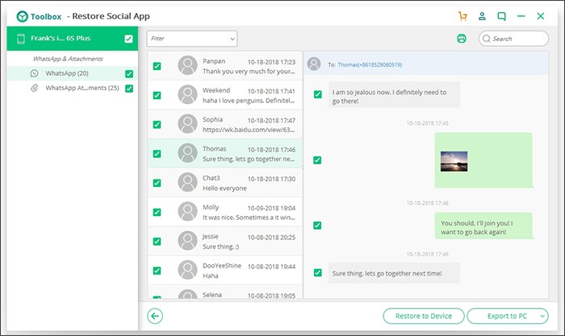Click Sophia's avatar icon
The image size is (565, 336).
coord(188,124)
